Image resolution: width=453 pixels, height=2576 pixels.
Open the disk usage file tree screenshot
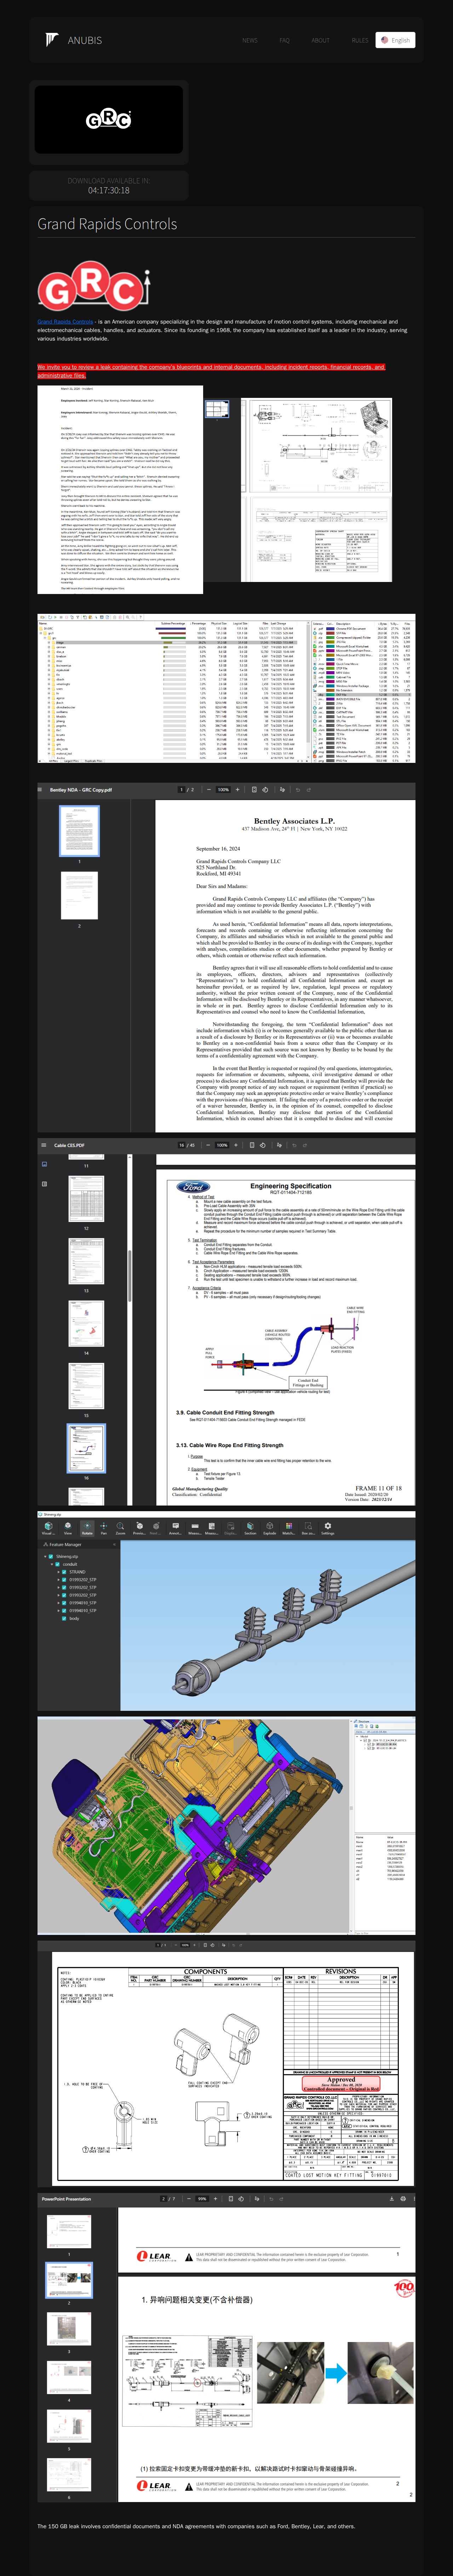(226, 689)
